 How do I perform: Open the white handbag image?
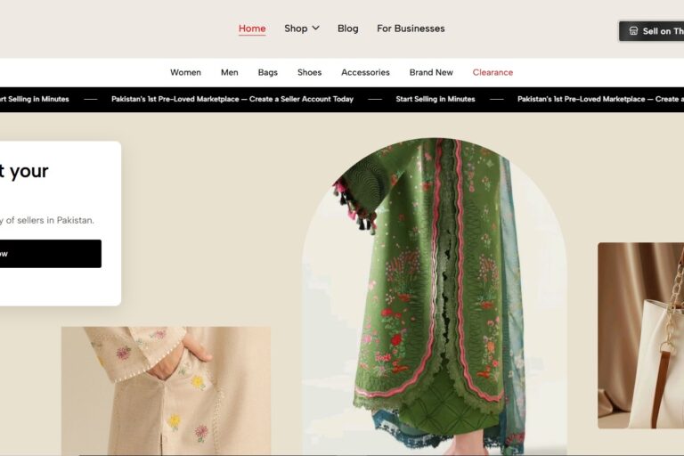641,336
